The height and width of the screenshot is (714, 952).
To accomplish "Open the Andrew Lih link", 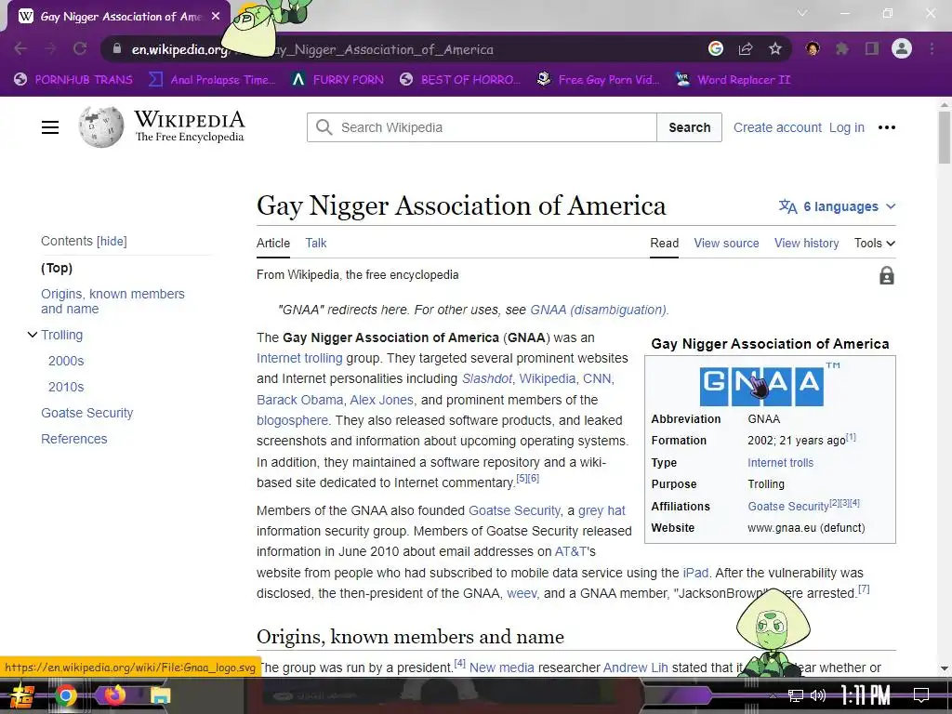I will point(635,668).
